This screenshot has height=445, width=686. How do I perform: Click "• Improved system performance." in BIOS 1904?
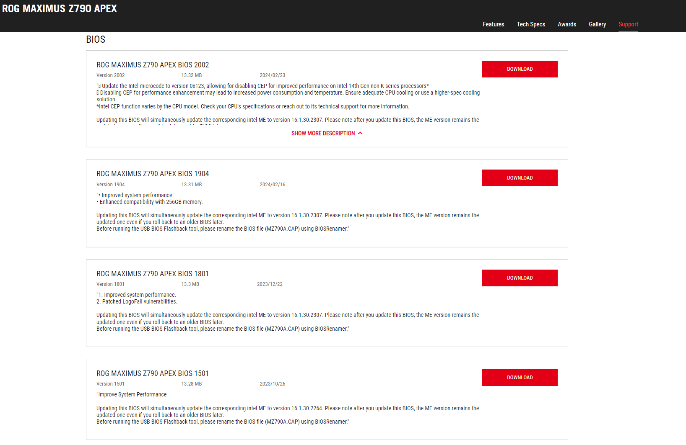click(135, 195)
